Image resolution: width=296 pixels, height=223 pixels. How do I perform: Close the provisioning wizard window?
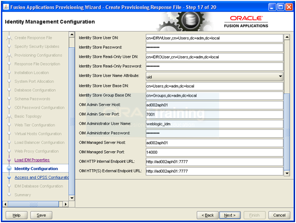pyautogui.click(x=289, y=7)
